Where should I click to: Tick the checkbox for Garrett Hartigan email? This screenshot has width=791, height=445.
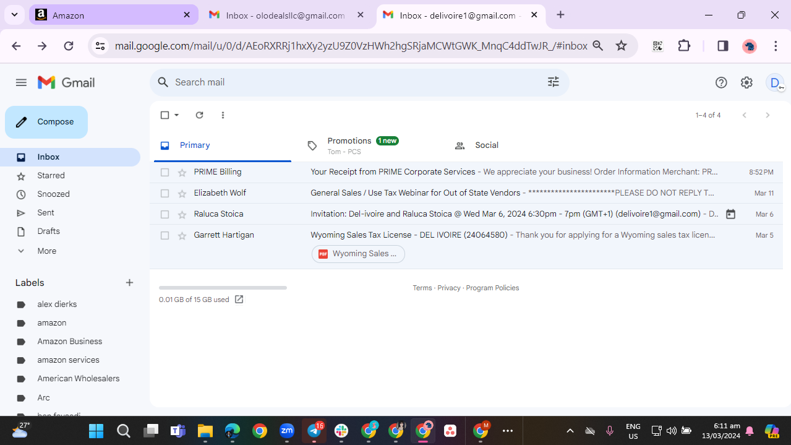(x=165, y=236)
